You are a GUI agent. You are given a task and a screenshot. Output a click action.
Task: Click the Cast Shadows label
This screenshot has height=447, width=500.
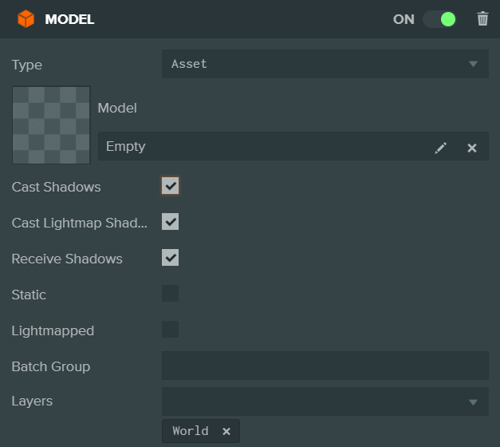point(56,187)
